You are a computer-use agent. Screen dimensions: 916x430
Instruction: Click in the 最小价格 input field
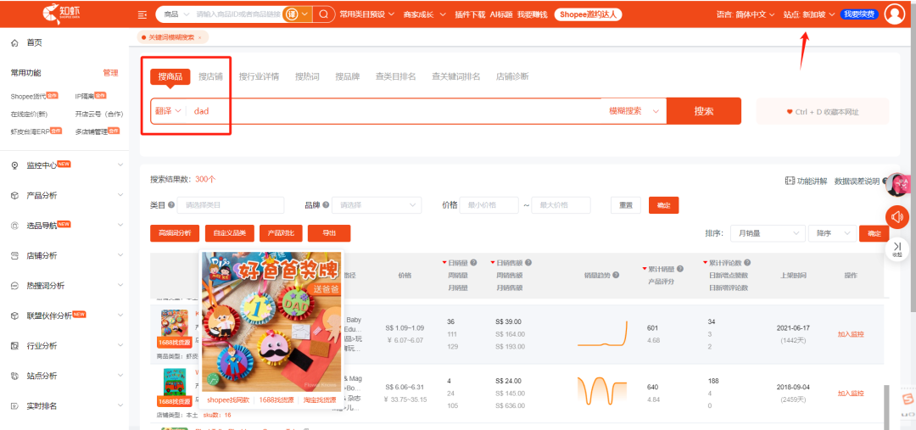click(x=489, y=205)
